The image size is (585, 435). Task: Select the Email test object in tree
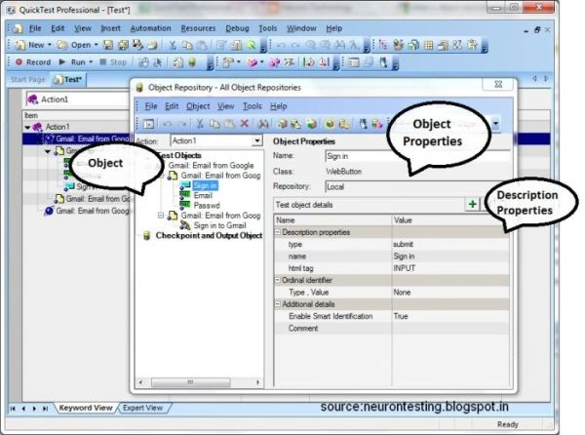[x=203, y=195]
